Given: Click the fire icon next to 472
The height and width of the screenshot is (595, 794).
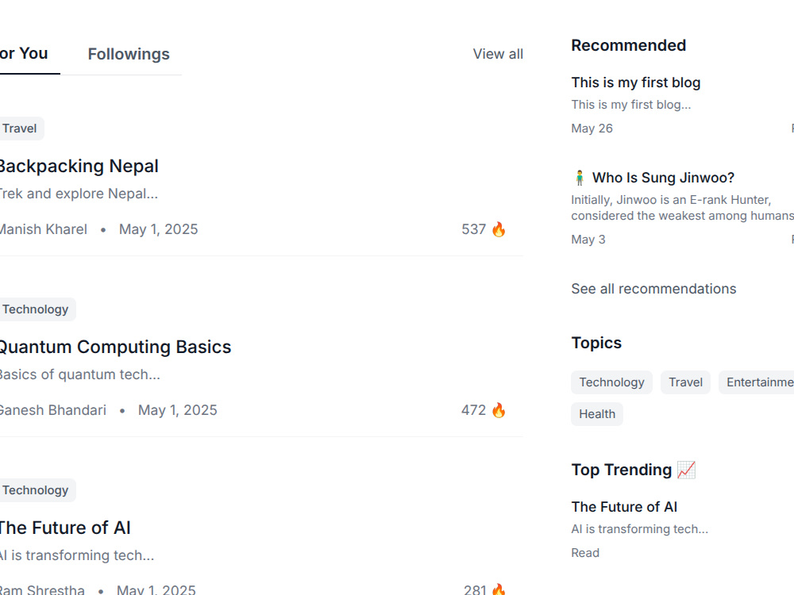Looking at the screenshot, I should pos(499,410).
